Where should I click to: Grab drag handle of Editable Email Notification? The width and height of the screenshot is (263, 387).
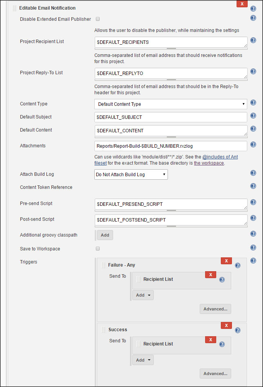[15, 8]
